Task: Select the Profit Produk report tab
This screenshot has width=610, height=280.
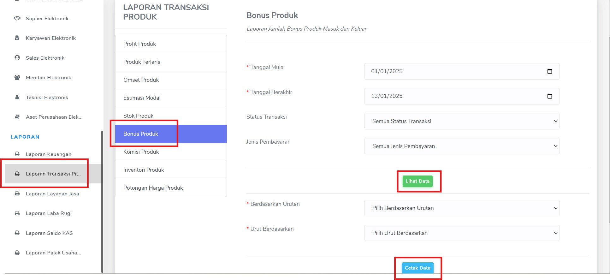Action: pos(171,44)
